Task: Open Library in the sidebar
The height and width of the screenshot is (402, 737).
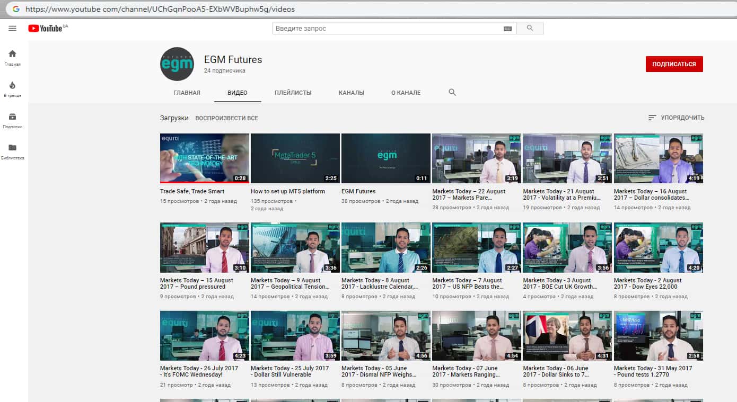Action: [12, 151]
